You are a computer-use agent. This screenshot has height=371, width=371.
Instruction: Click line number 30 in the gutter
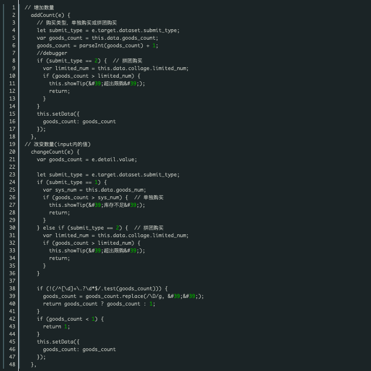[12, 228]
